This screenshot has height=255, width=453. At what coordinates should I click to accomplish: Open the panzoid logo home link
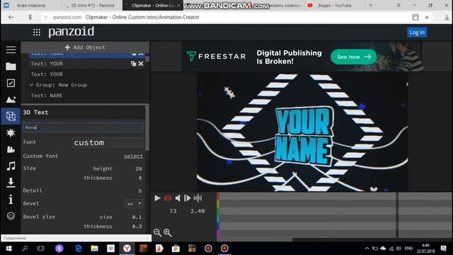[x=71, y=32]
